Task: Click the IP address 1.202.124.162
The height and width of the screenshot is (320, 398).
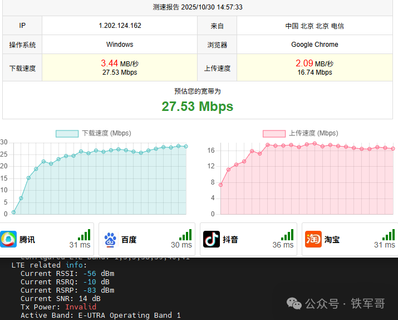Action: tap(120, 26)
